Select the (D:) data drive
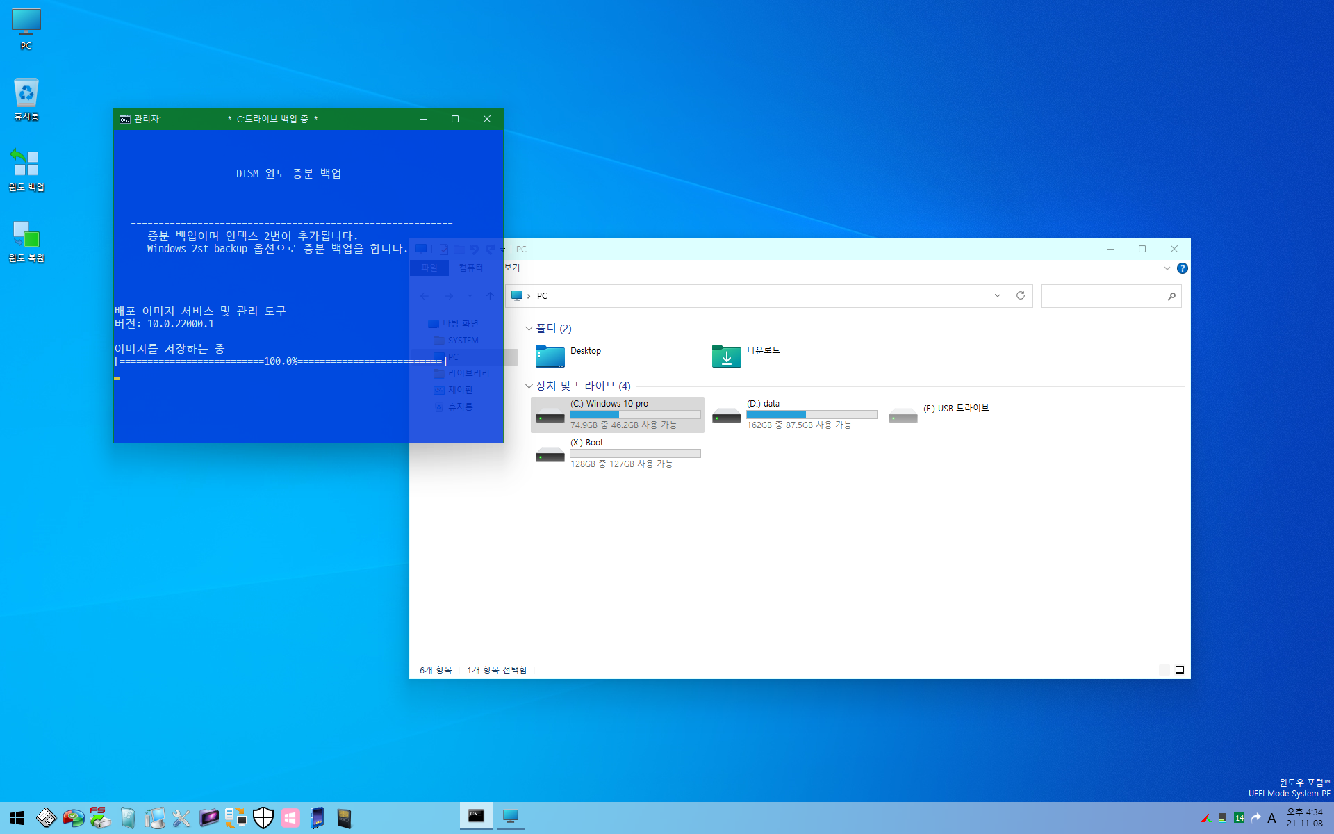The height and width of the screenshot is (834, 1334). 794,415
